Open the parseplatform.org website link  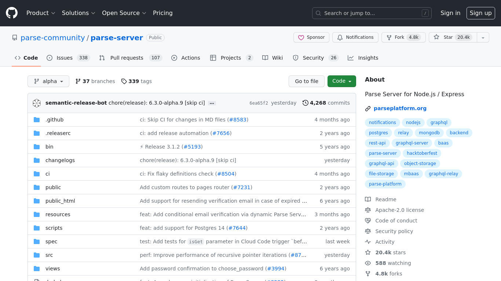tap(400, 108)
